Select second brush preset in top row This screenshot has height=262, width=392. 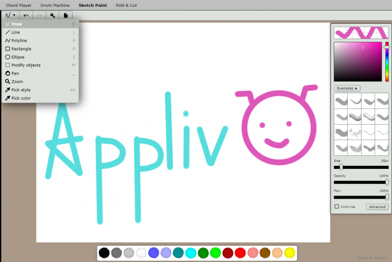click(x=355, y=101)
